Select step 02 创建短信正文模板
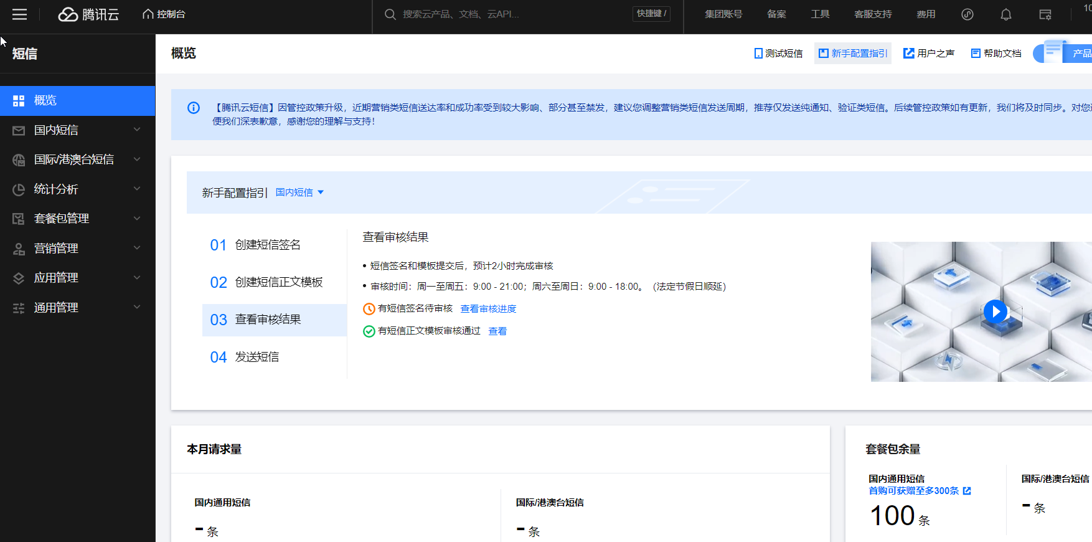1092x542 pixels. pyautogui.click(x=274, y=282)
